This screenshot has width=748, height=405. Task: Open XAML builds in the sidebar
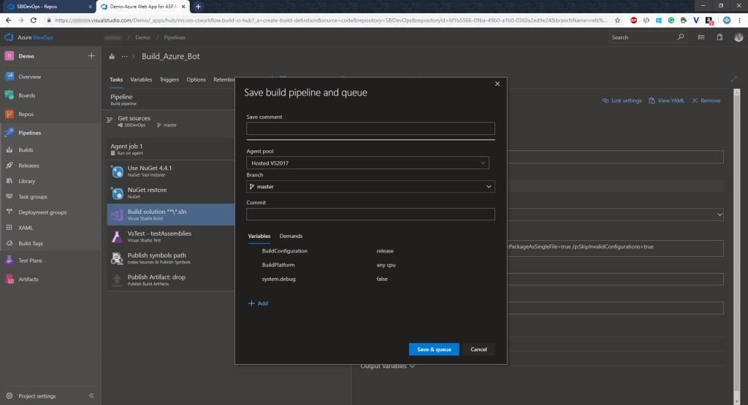[26, 228]
